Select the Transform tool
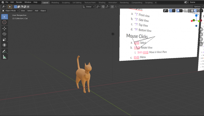This screenshot has height=116, width=204. (x=4, y=45)
